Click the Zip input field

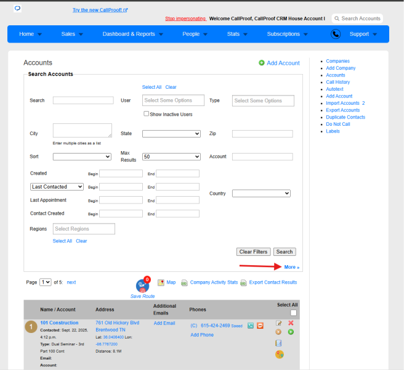click(262, 134)
